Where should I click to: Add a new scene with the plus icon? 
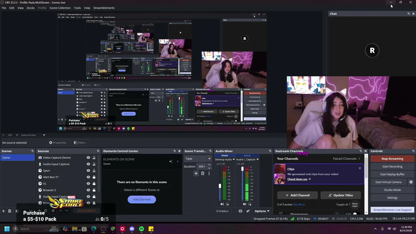point(3,211)
